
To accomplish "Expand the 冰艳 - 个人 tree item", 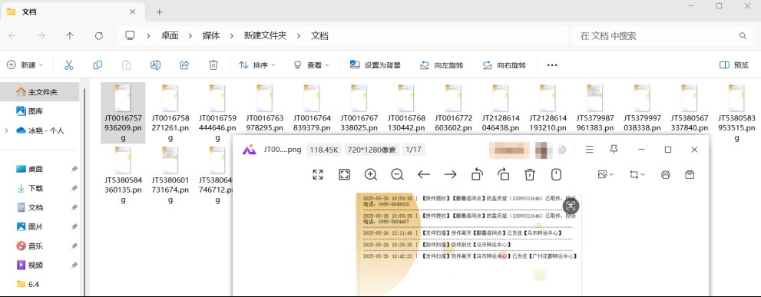I will [x=6, y=130].
